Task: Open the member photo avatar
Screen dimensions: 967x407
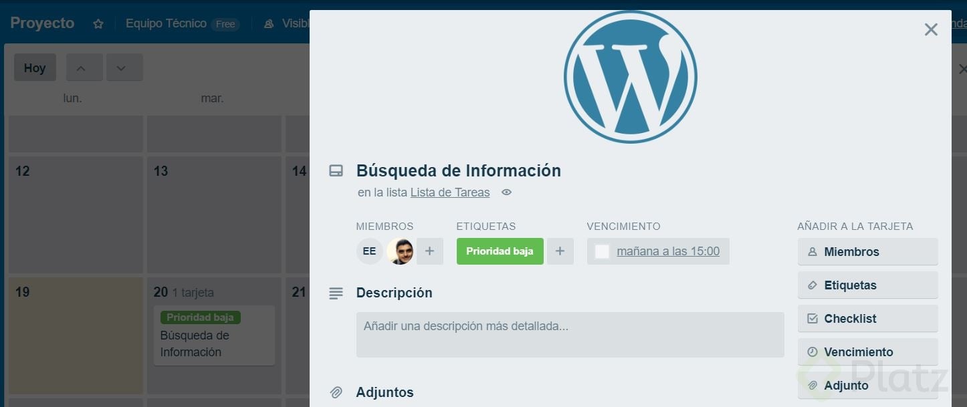Action: click(400, 251)
